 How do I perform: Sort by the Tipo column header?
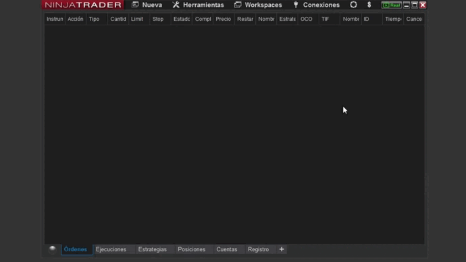tap(97, 19)
